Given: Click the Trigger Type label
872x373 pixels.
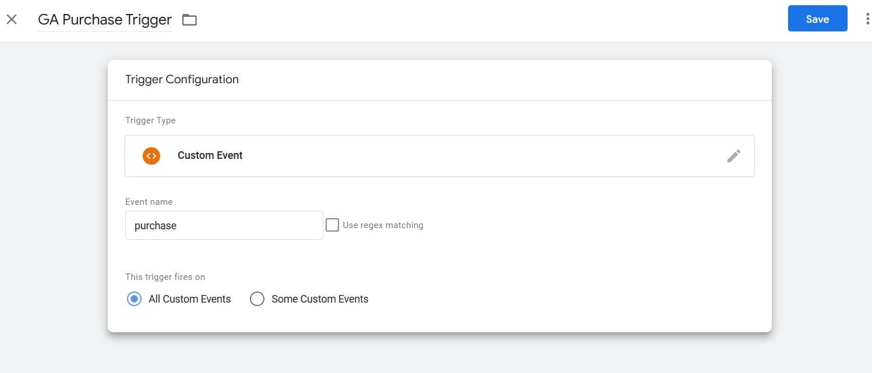Looking at the screenshot, I should pos(150,120).
